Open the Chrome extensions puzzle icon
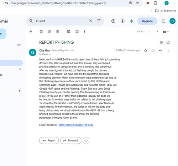 (156, 3)
